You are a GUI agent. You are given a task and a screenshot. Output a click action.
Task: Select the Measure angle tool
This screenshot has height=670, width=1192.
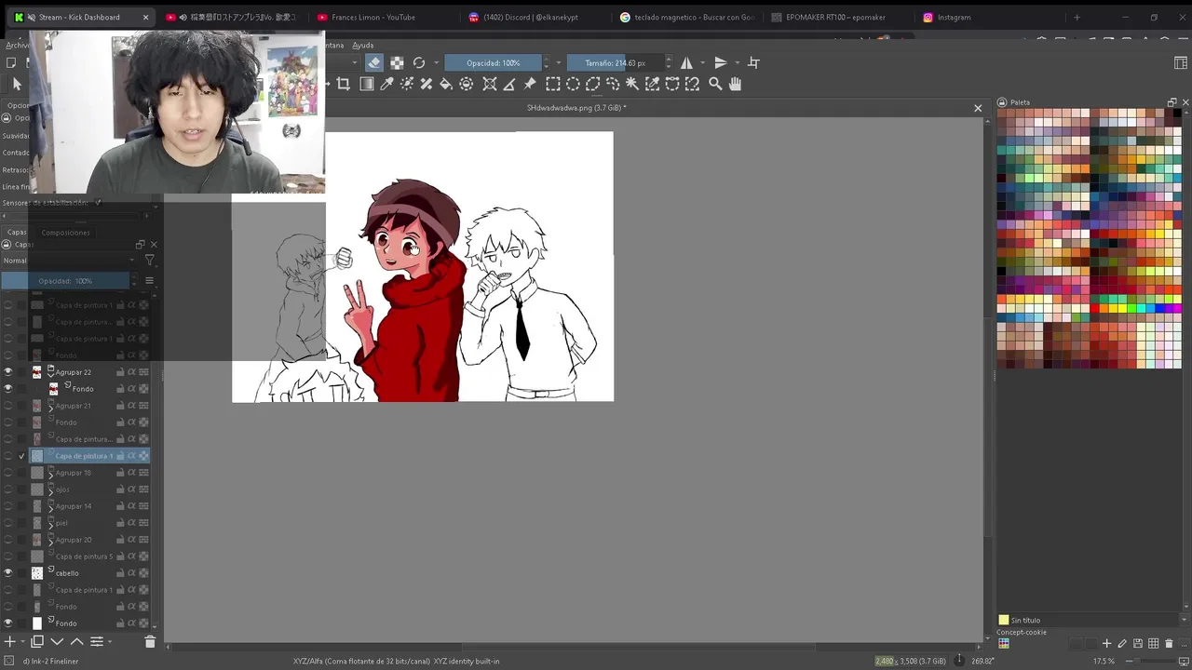point(509,84)
